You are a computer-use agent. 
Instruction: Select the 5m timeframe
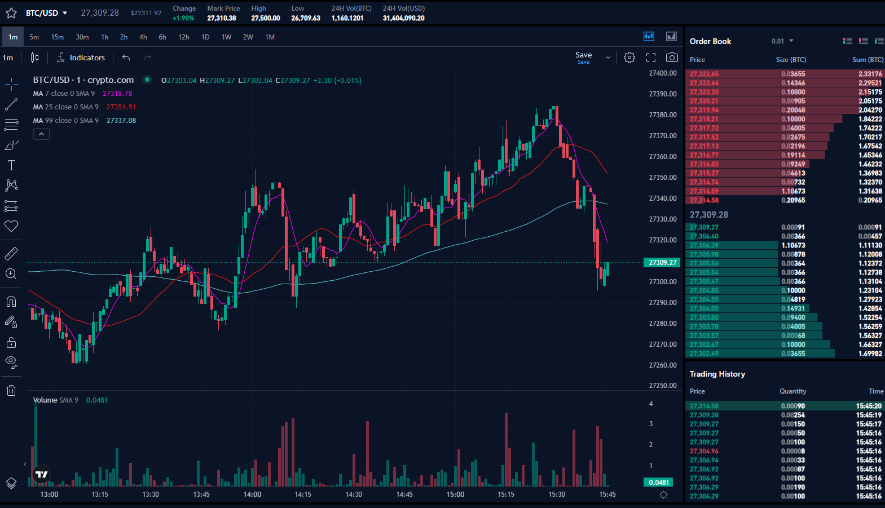coord(34,37)
